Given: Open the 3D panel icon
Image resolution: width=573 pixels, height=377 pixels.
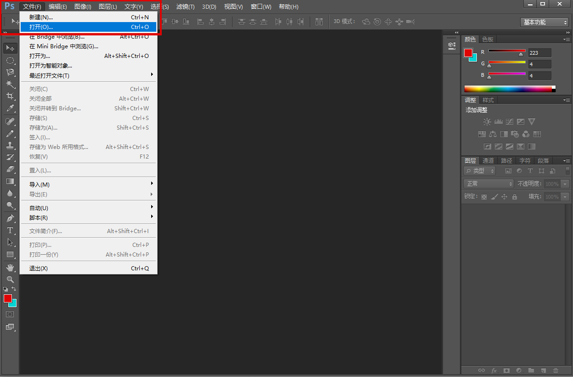Looking at the screenshot, I should click(x=451, y=46).
